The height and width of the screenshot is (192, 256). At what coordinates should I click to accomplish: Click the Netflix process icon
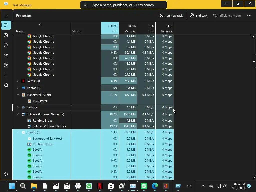click(23, 81)
